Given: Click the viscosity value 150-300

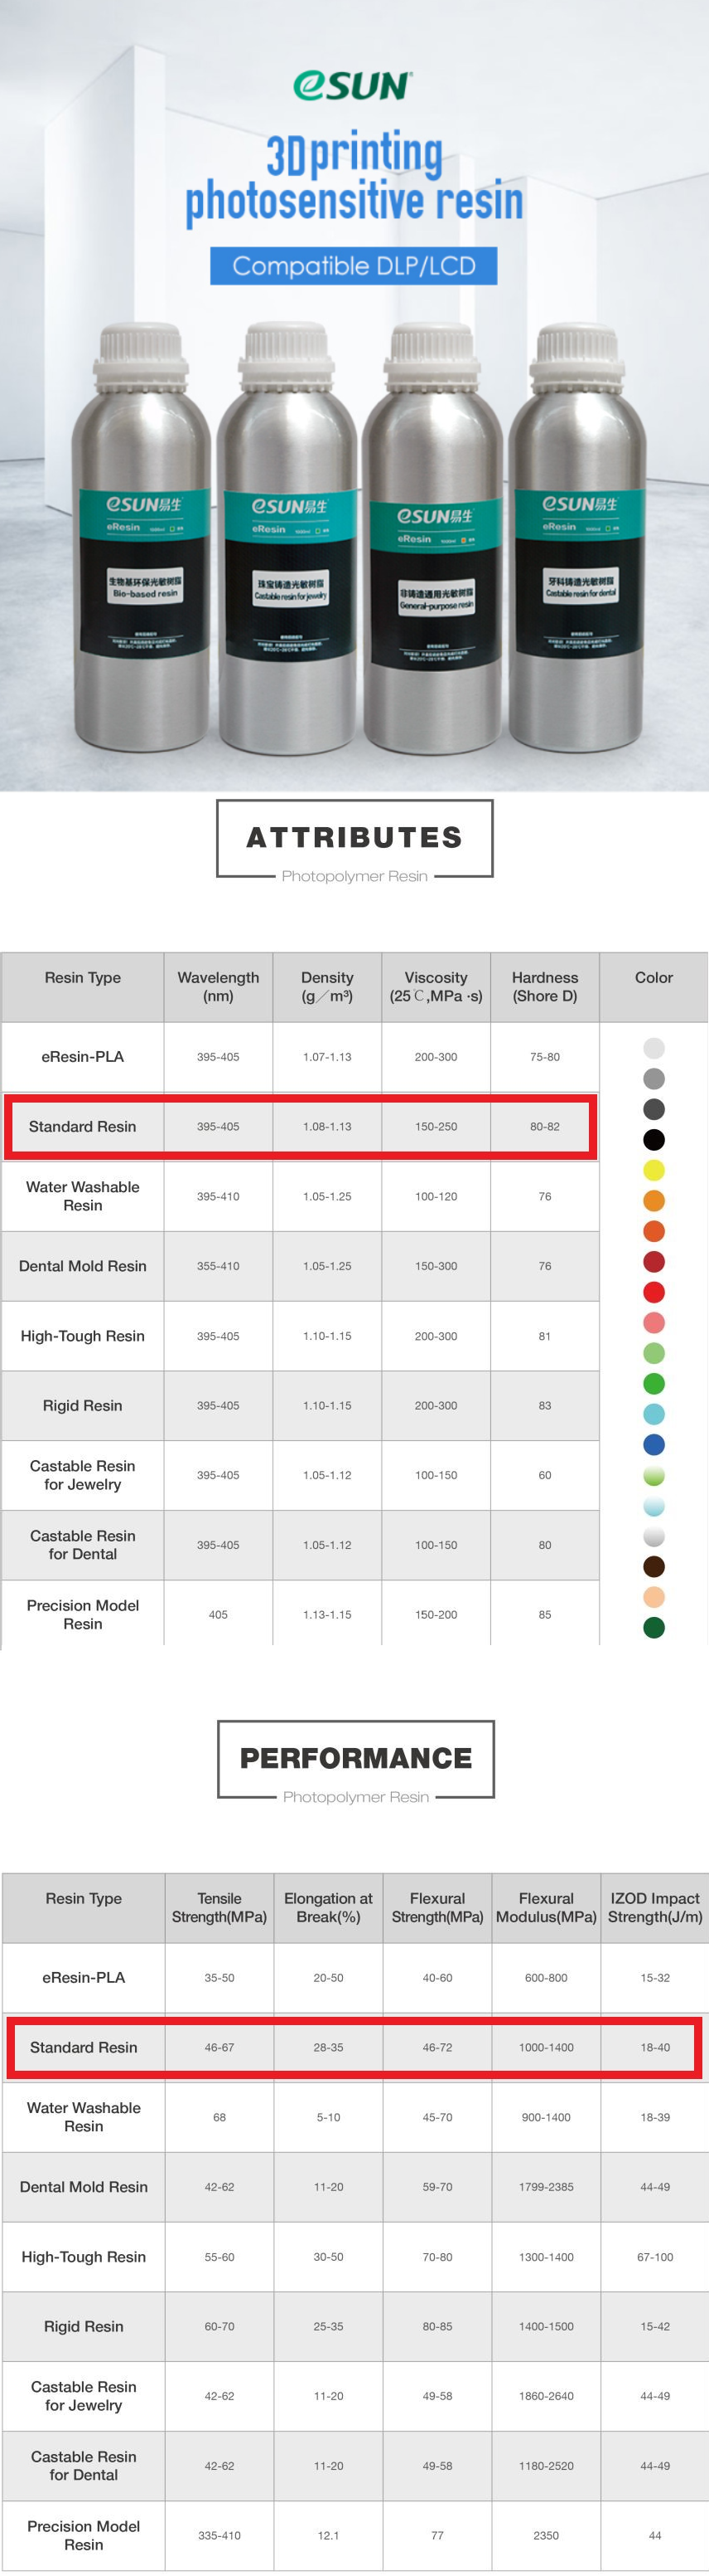Looking at the screenshot, I should click(436, 1266).
